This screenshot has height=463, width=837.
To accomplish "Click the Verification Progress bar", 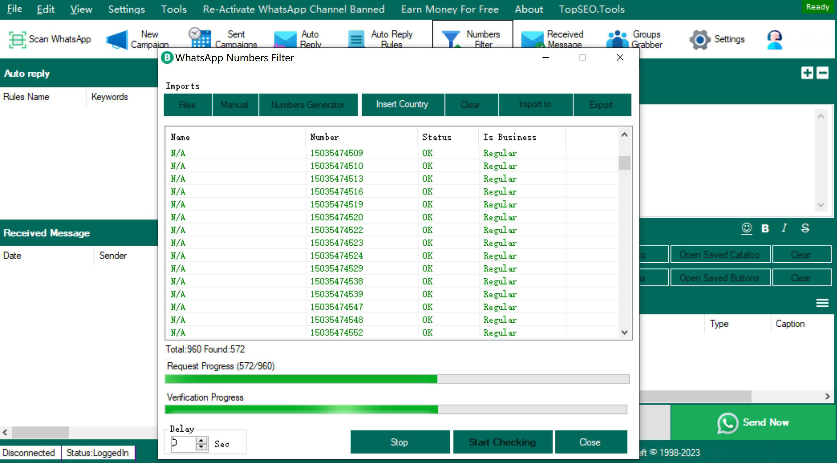I will pos(396,410).
